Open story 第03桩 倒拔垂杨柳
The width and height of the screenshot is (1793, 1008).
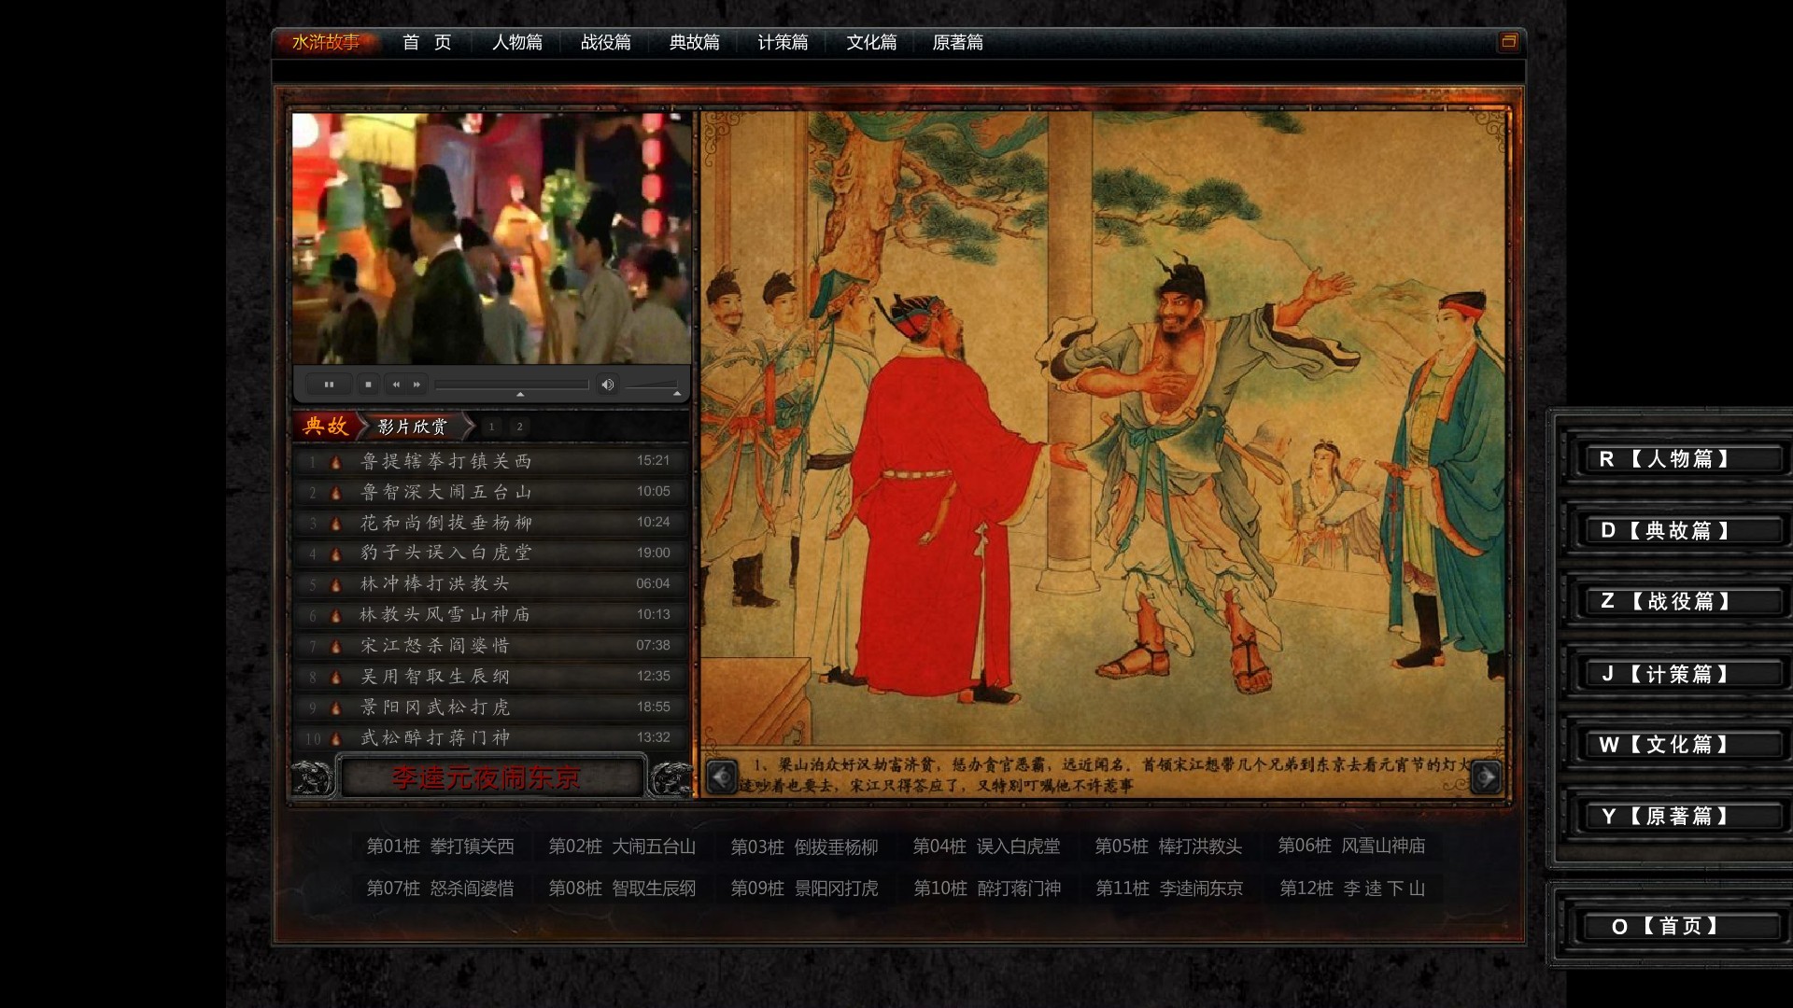click(x=804, y=847)
